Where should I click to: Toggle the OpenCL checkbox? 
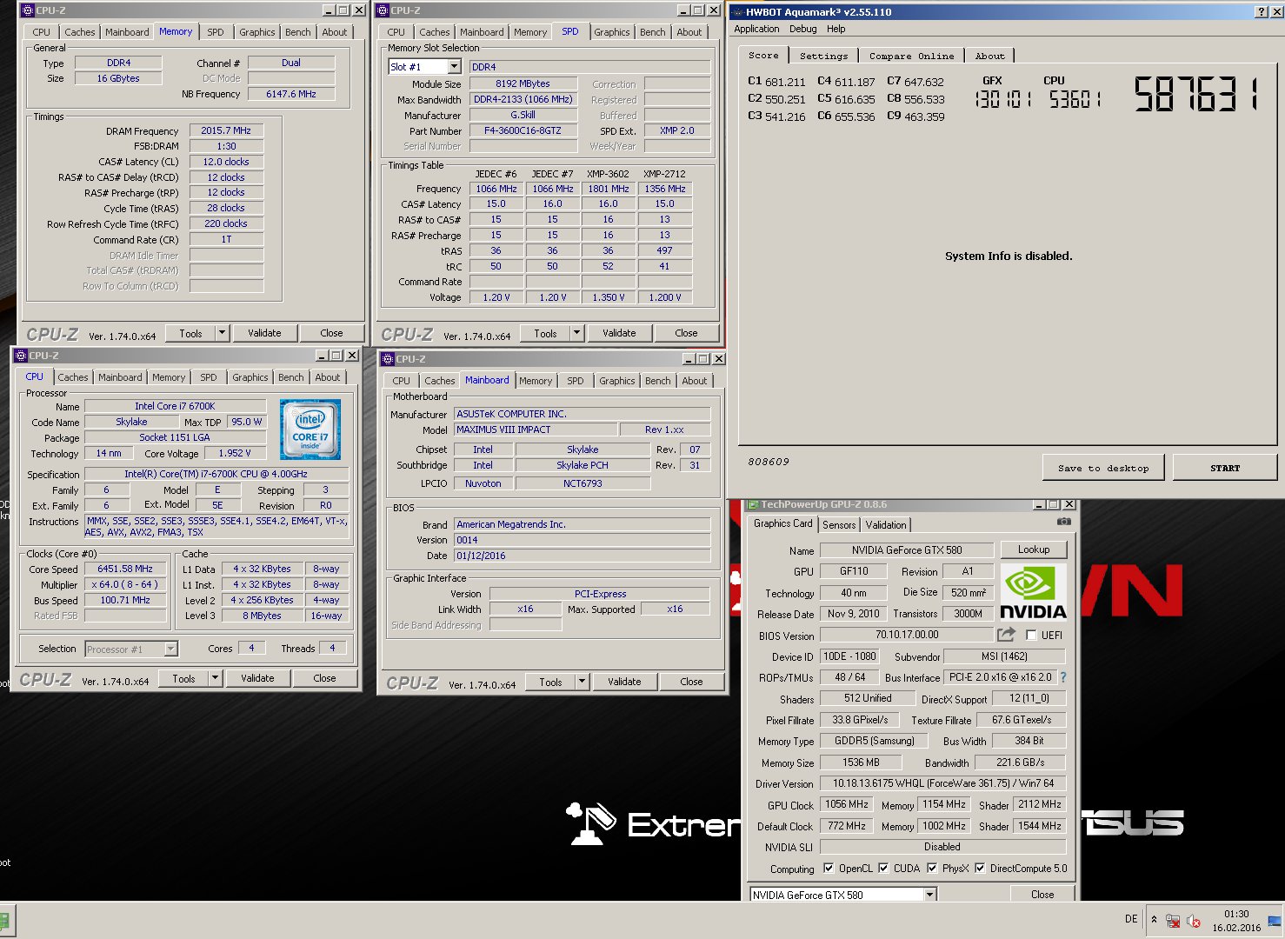829,868
